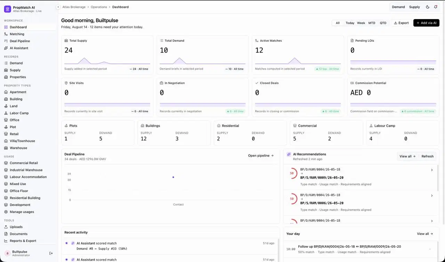Viewport: 445px width, 262px height.
Task: Open Industrial Warehouse usage
Action: click(x=29, y=170)
